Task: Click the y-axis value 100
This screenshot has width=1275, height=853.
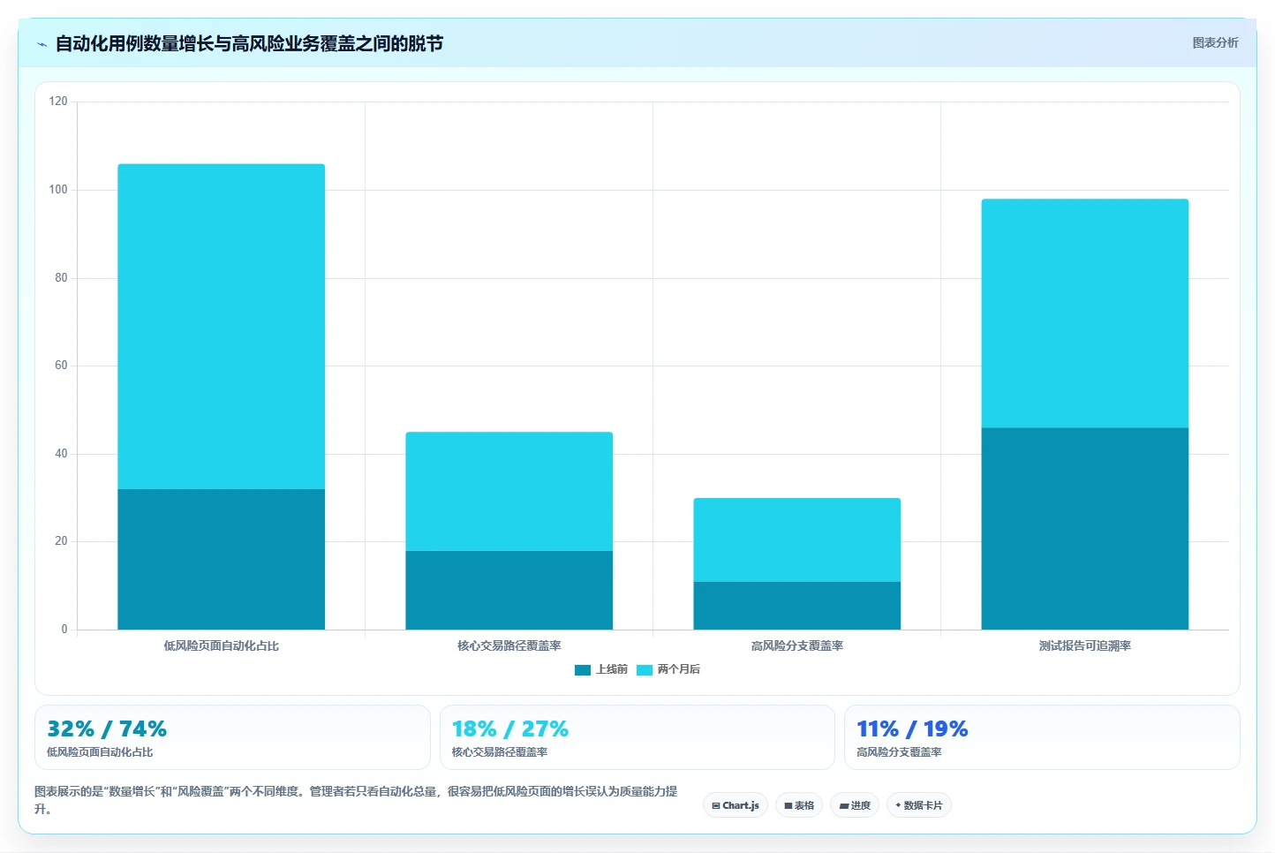Action: (58, 190)
